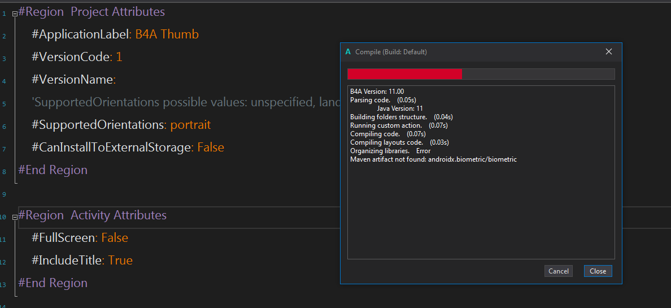Image resolution: width=671 pixels, height=308 pixels.
Task: Collapse the Activity Attributes region
Action: click(15, 216)
